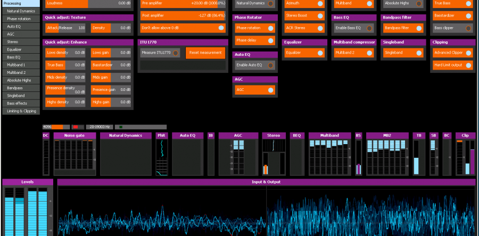Viewport: 479px width, 236px height.
Task: Toggle Don't allow above 0 dB
Action: pos(183,28)
